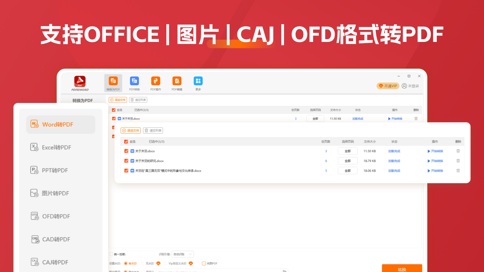Viewport: 484px width, 272px height.
Task: Select the PPT转PDF conversion option
Action: coord(56,170)
